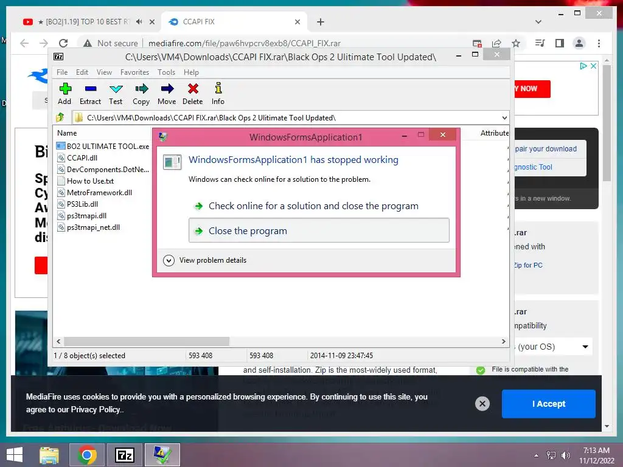Expand View problem details
Image resolution: width=623 pixels, height=467 pixels.
click(x=204, y=260)
